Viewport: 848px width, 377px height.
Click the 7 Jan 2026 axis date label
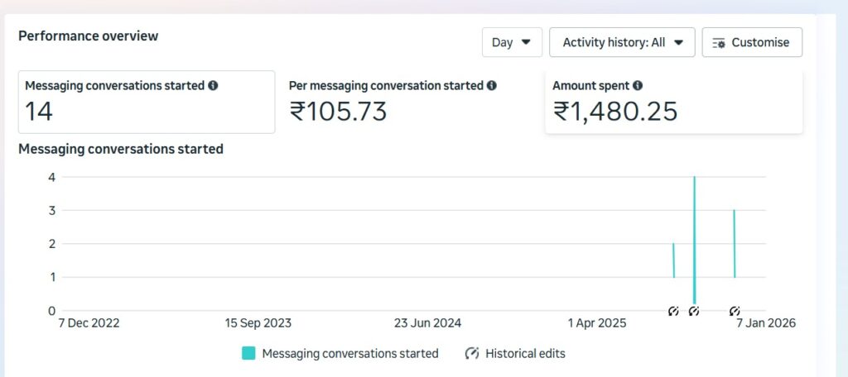pos(766,323)
